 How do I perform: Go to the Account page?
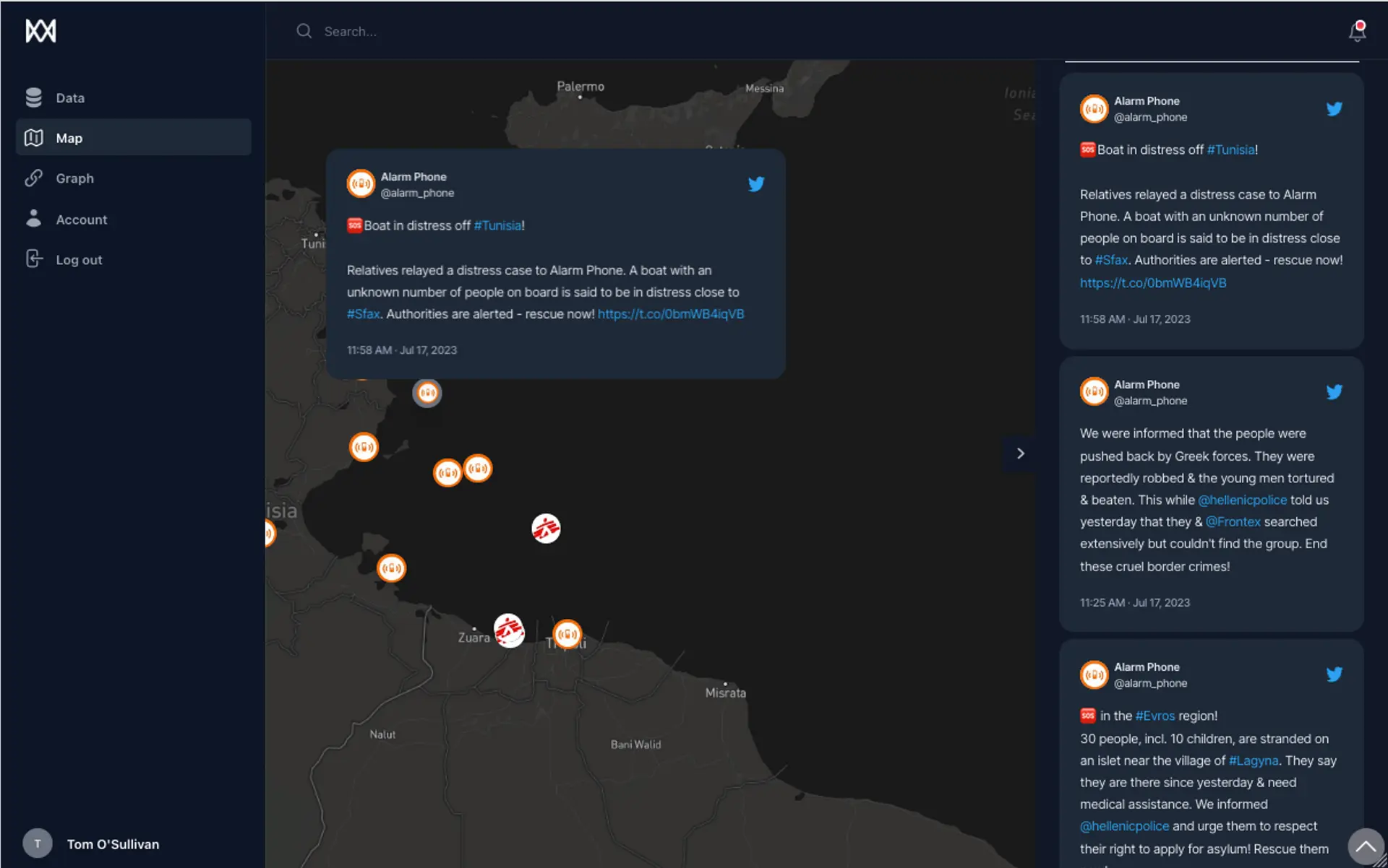point(81,220)
